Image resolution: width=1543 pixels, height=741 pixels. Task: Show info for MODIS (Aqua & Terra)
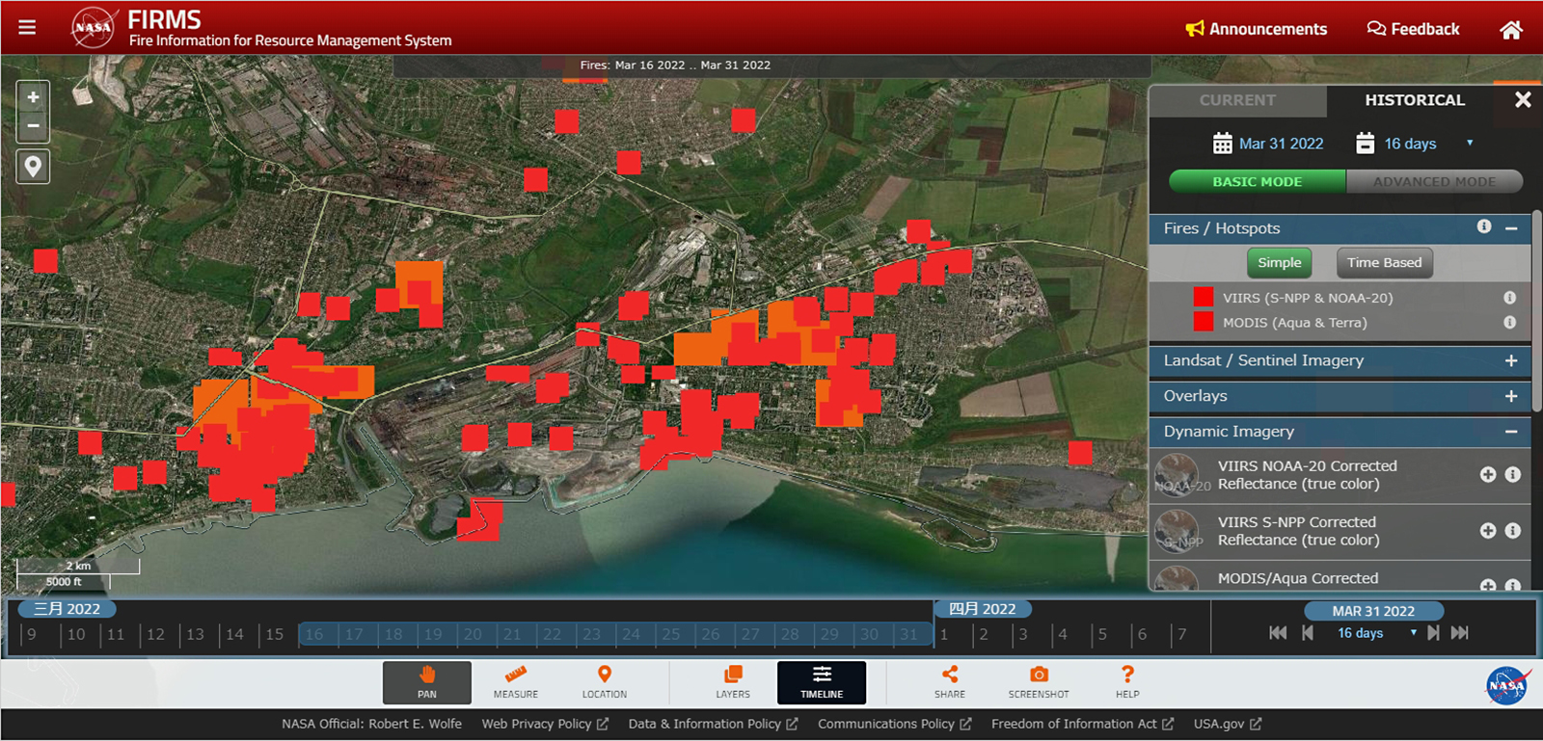pyautogui.click(x=1509, y=322)
